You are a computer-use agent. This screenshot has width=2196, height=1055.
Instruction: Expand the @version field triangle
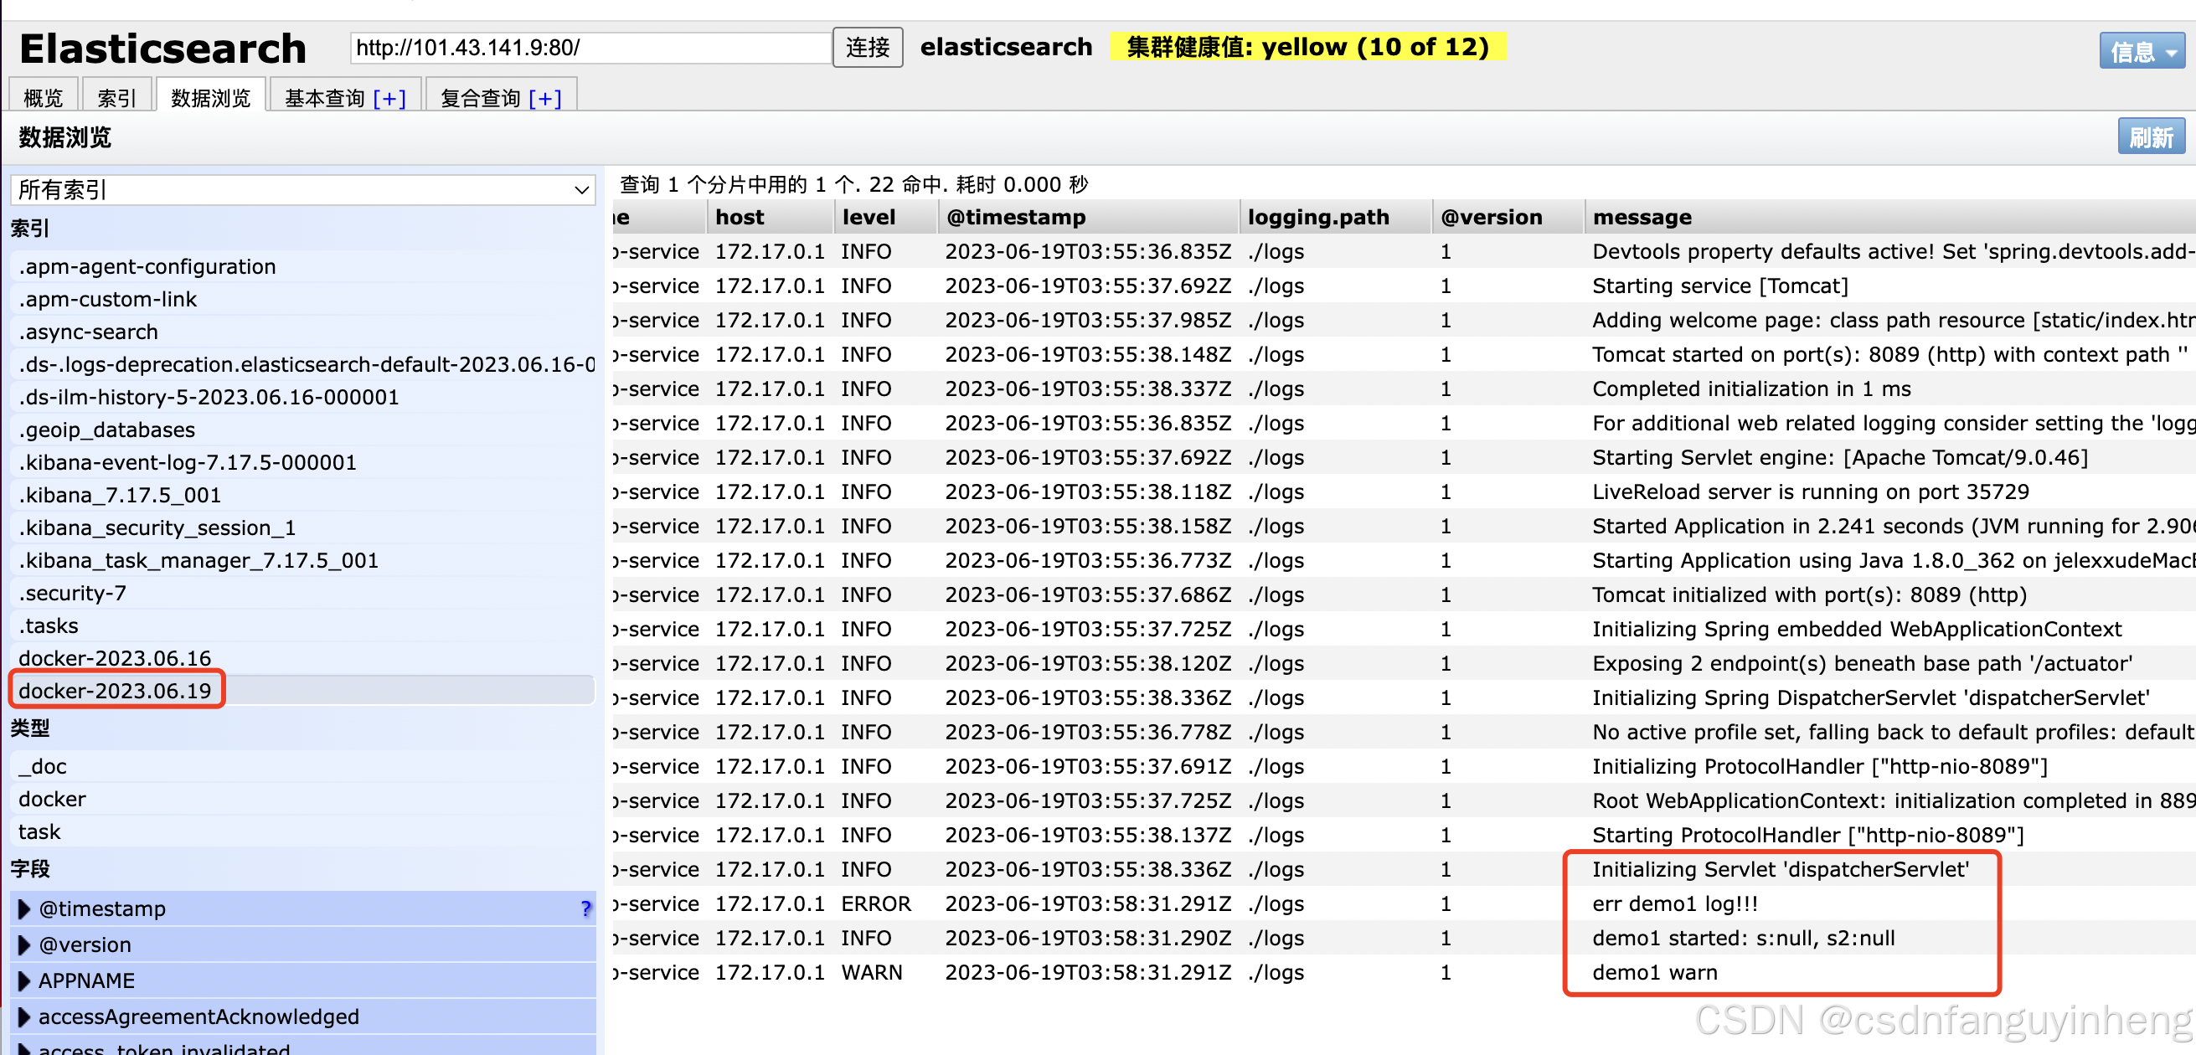[x=23, y=944]
